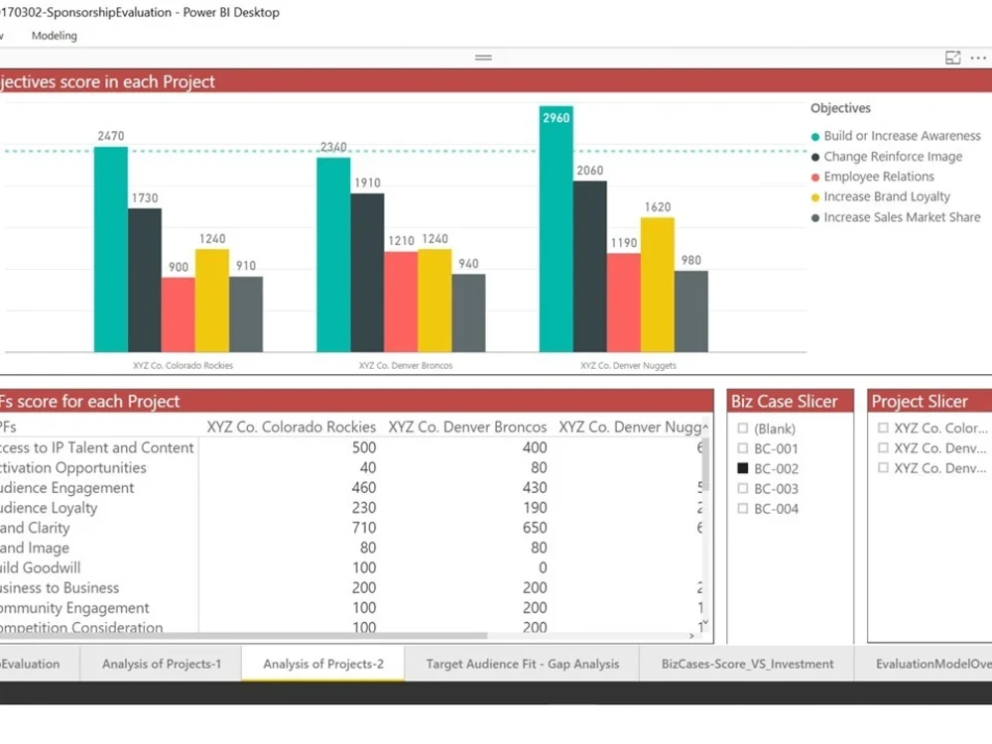Open focus mode icon on the chart
Viewport: 992px width, 744px height.
point(952,58)
